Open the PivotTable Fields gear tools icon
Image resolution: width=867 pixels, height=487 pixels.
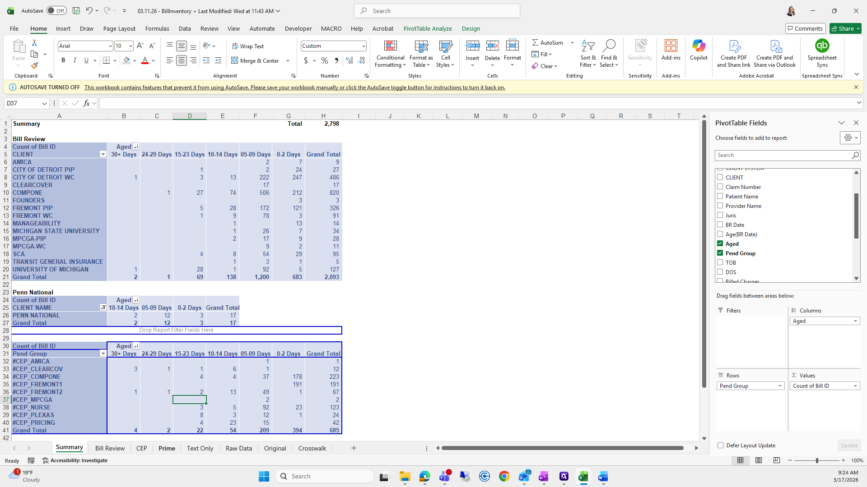tap(848, 138)
